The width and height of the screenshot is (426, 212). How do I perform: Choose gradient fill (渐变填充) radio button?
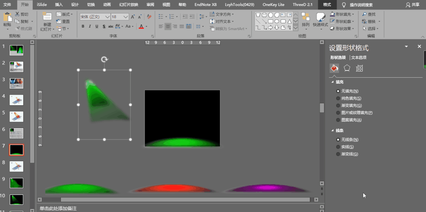(338, 106)
